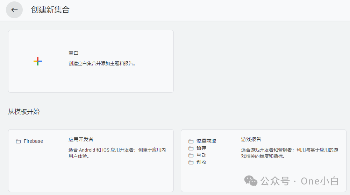Viewport: 350px width, 195px height.
Task: Click the 创建新集合 page title
Action: (50, 10)
